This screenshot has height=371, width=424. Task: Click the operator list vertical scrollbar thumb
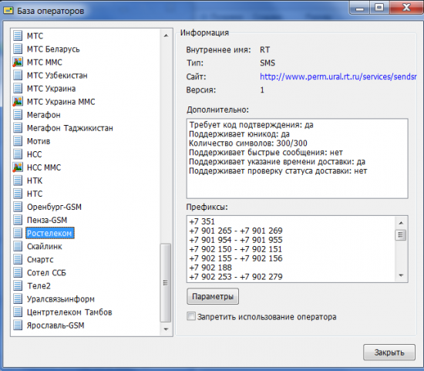coord(166,282)
